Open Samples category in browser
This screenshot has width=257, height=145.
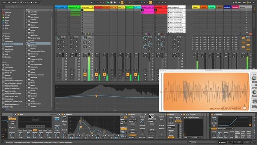tap(8, 57)
